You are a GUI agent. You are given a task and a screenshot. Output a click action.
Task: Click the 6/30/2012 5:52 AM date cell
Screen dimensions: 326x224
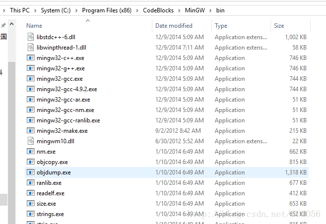tap(180, 141)
